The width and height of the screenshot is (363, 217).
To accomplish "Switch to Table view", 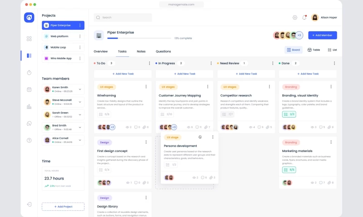I will pos(314,50).
